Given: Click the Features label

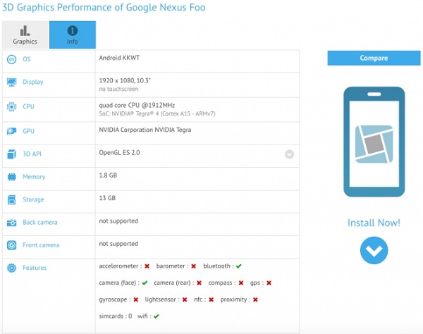Looking at the screenshot, I should click(35, 268).
